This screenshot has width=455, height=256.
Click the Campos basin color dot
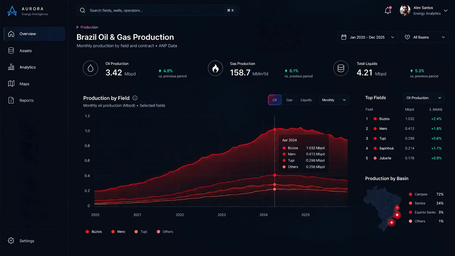[410, 194]
